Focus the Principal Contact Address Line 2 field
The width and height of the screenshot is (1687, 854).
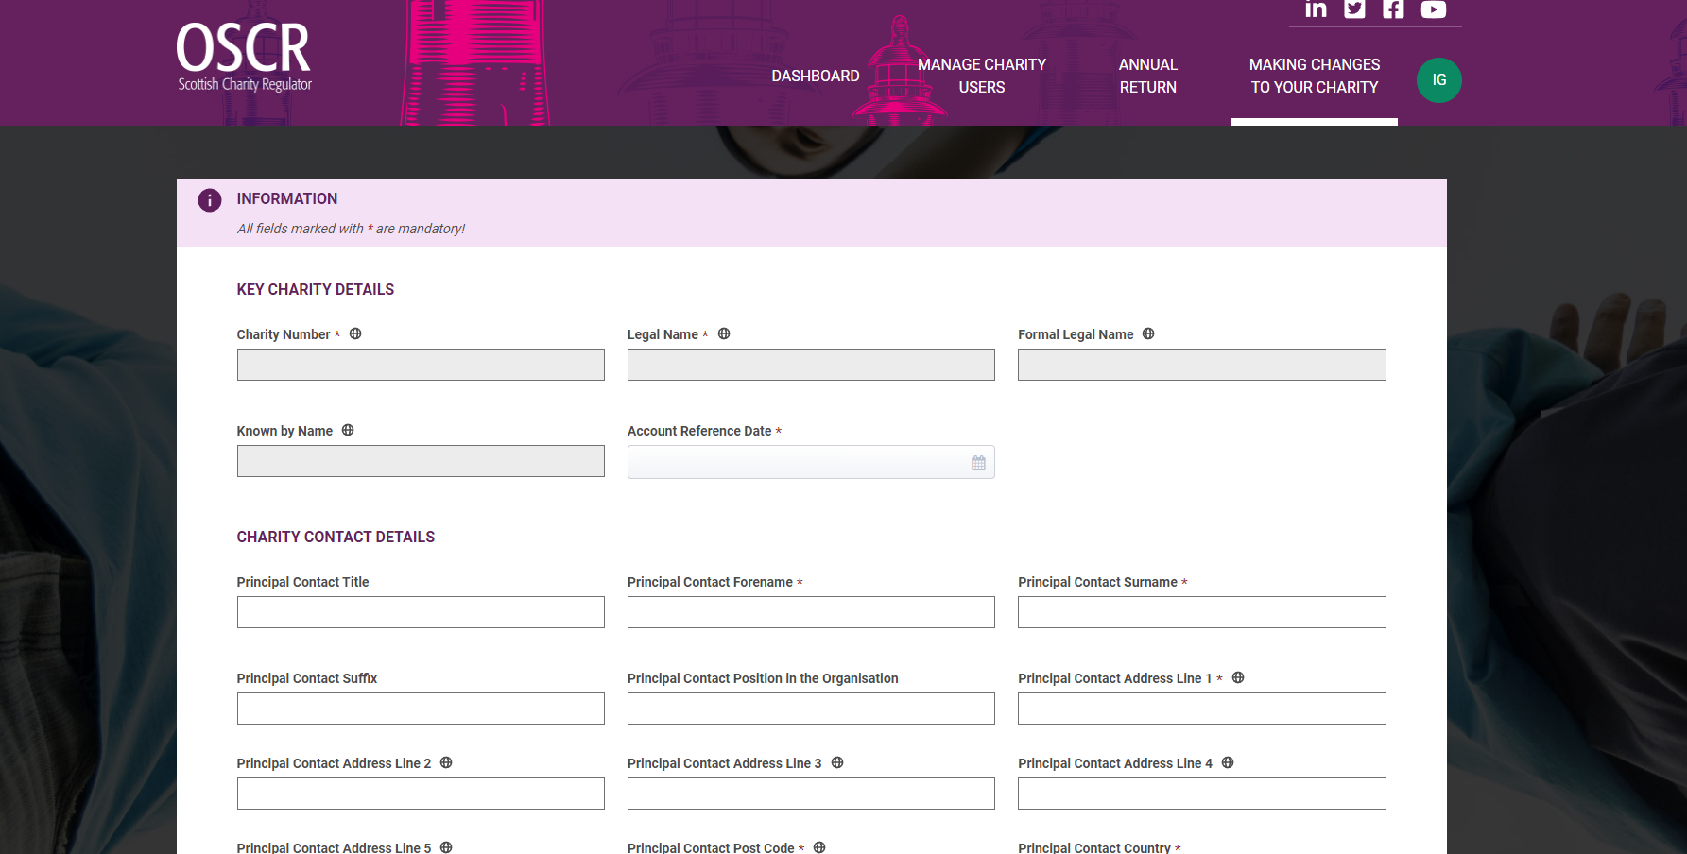pos(421,794)
